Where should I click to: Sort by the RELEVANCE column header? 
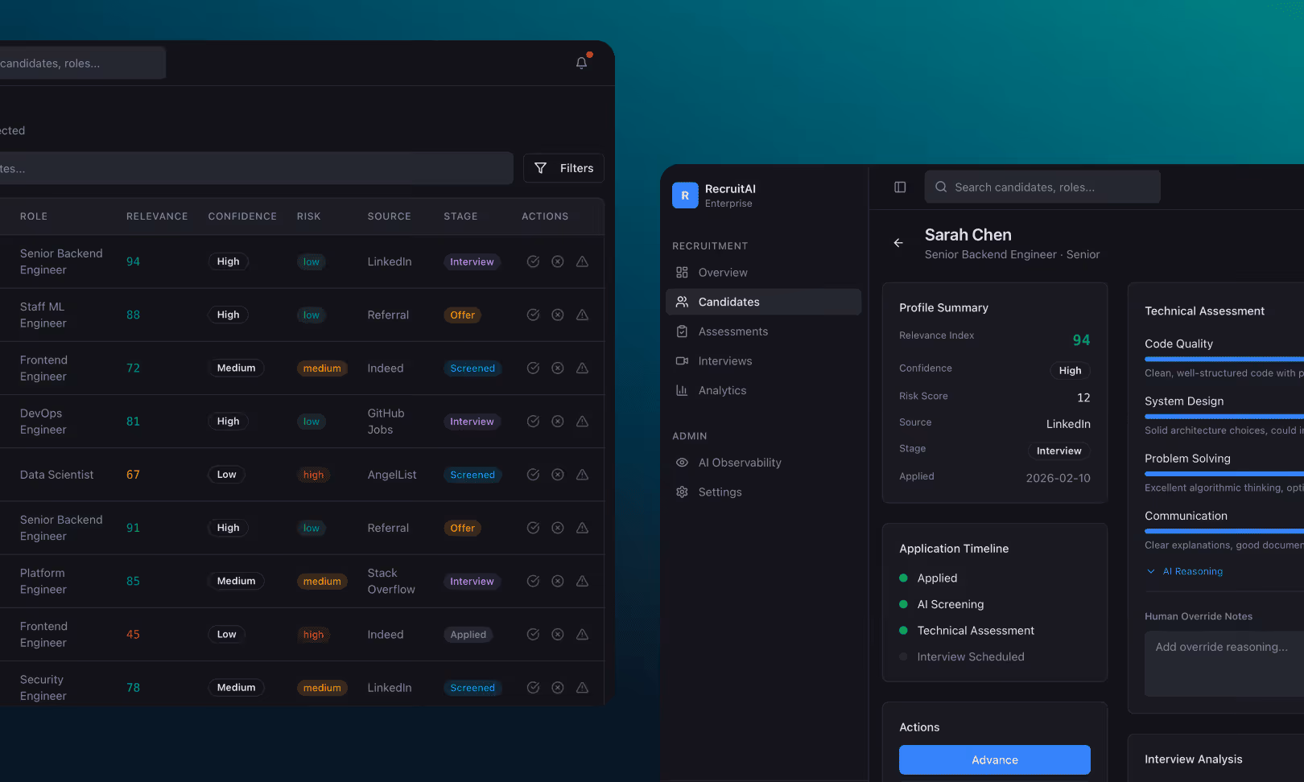[x=157, y=216]
